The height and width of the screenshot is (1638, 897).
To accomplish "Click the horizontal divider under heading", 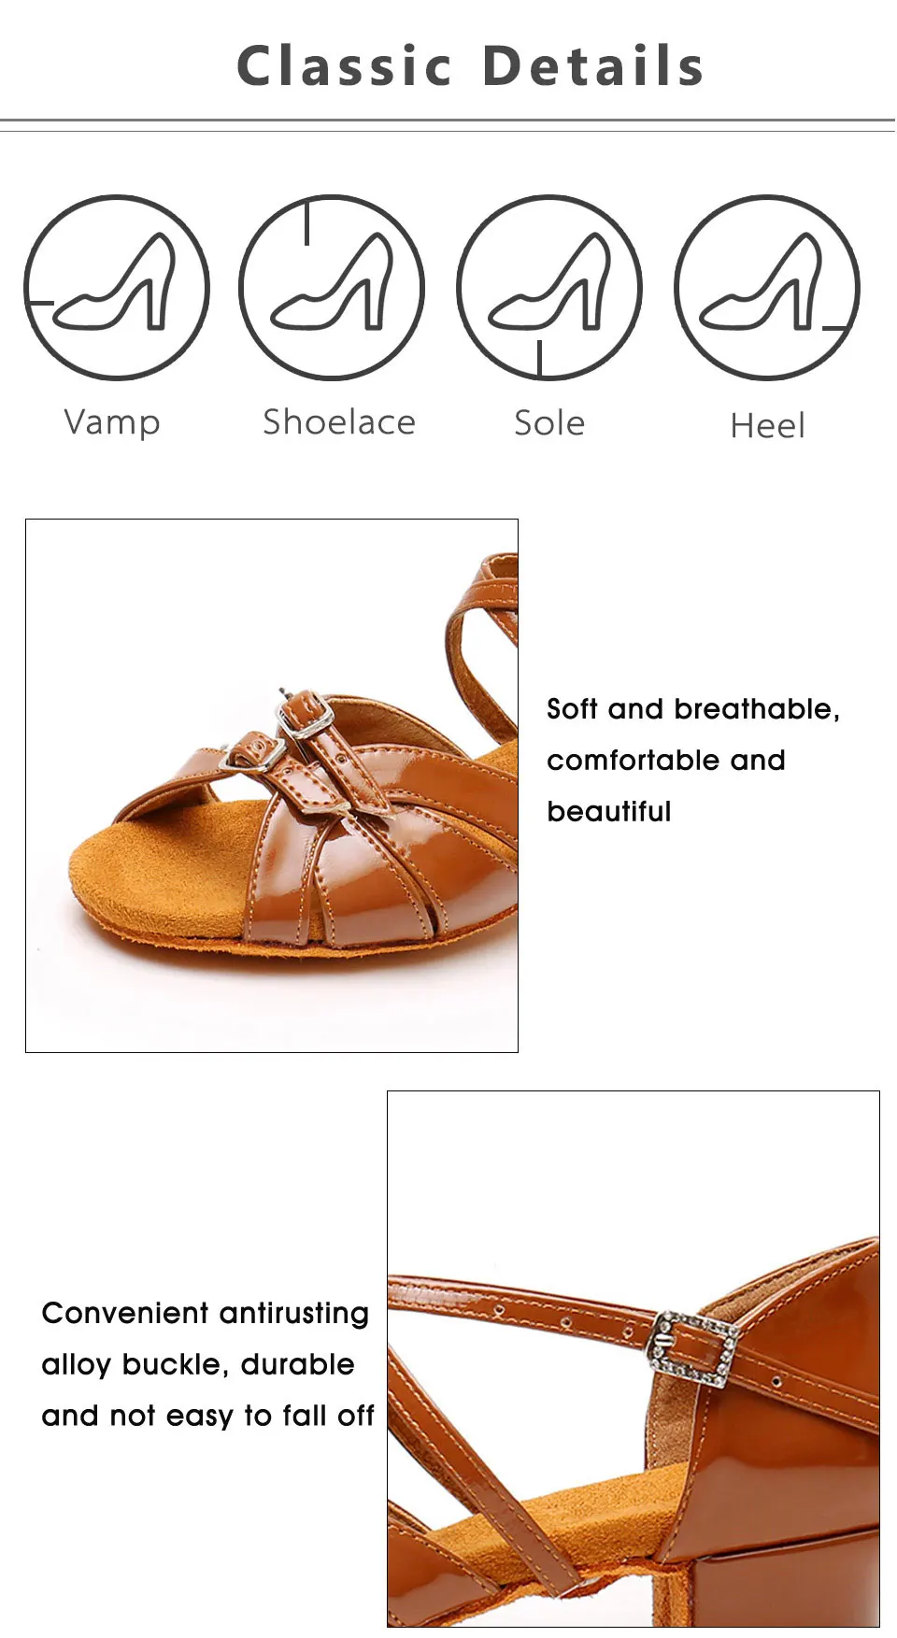I will [x=448, y=125].
